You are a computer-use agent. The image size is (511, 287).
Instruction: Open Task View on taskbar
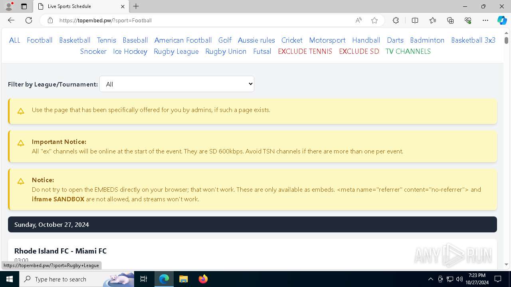tap(144, 279)
